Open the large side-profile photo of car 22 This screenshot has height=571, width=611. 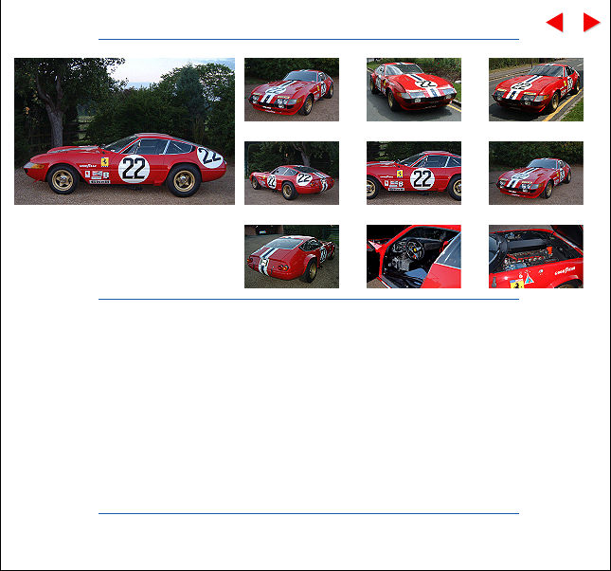point(124,131)
